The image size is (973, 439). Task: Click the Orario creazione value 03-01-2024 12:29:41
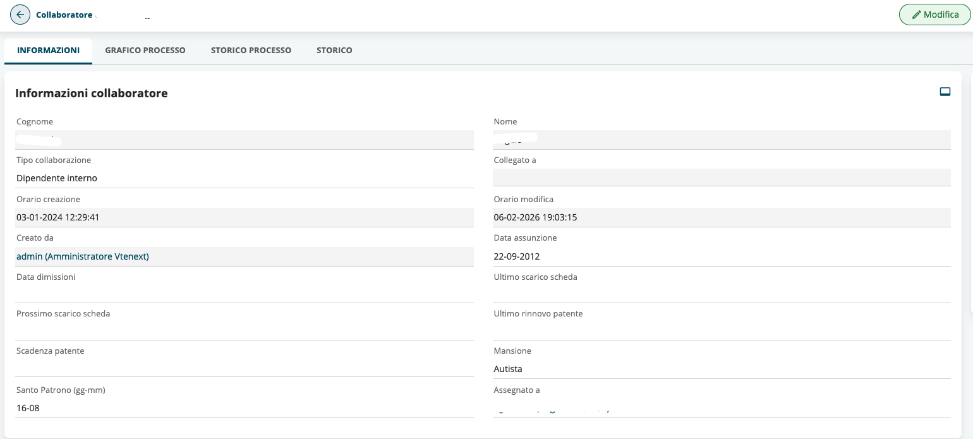(x=58, y=217)
